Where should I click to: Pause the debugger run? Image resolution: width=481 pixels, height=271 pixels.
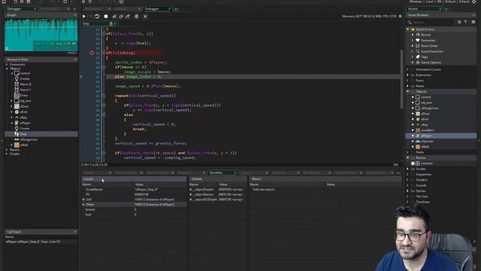[x=90, y=17]
